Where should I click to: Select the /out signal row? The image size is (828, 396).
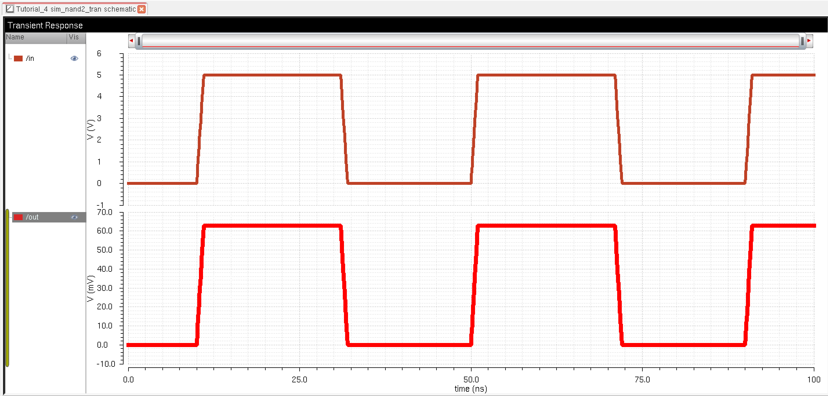pyautogui.click(x=48, y=217)
